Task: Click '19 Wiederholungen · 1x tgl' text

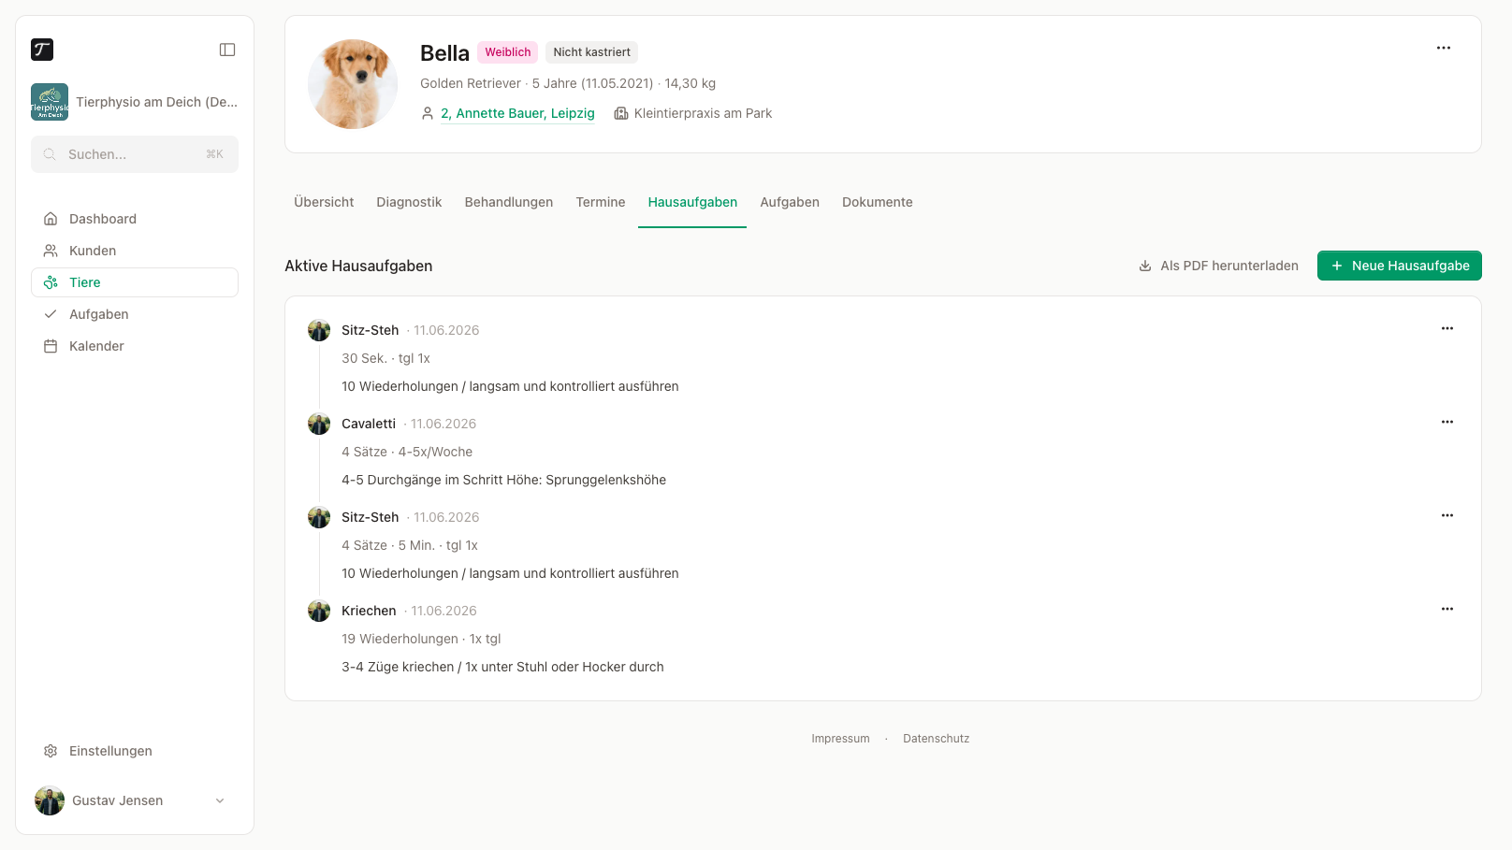Action: pos(421,639)
